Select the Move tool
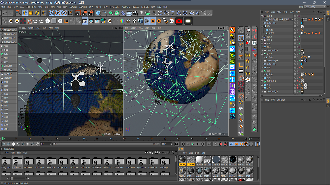 coord(24,13)
